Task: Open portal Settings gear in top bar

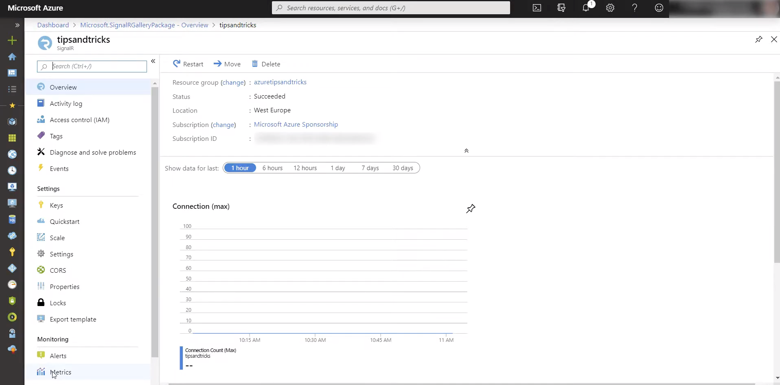Action: pos(610,8)
